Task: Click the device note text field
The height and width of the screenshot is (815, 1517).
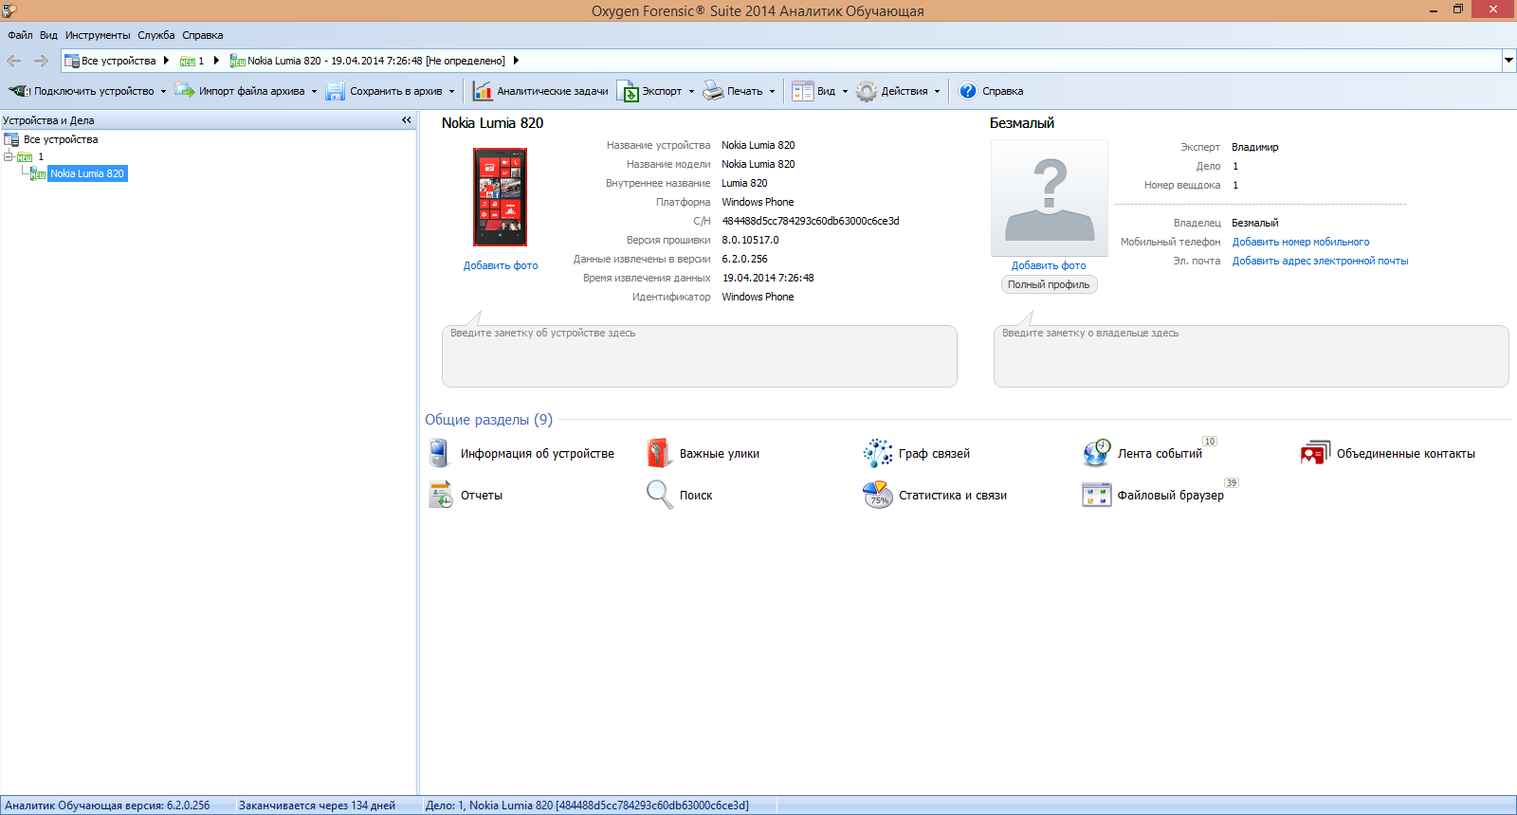Action: tap(700, 356)
